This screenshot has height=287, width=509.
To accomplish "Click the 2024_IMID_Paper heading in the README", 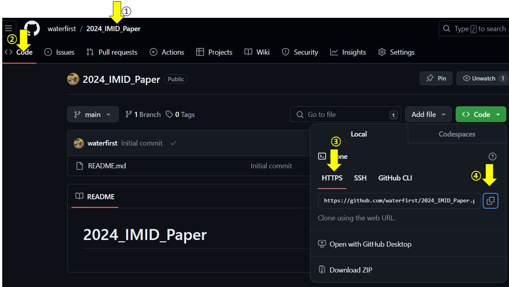I will point(145,235).
